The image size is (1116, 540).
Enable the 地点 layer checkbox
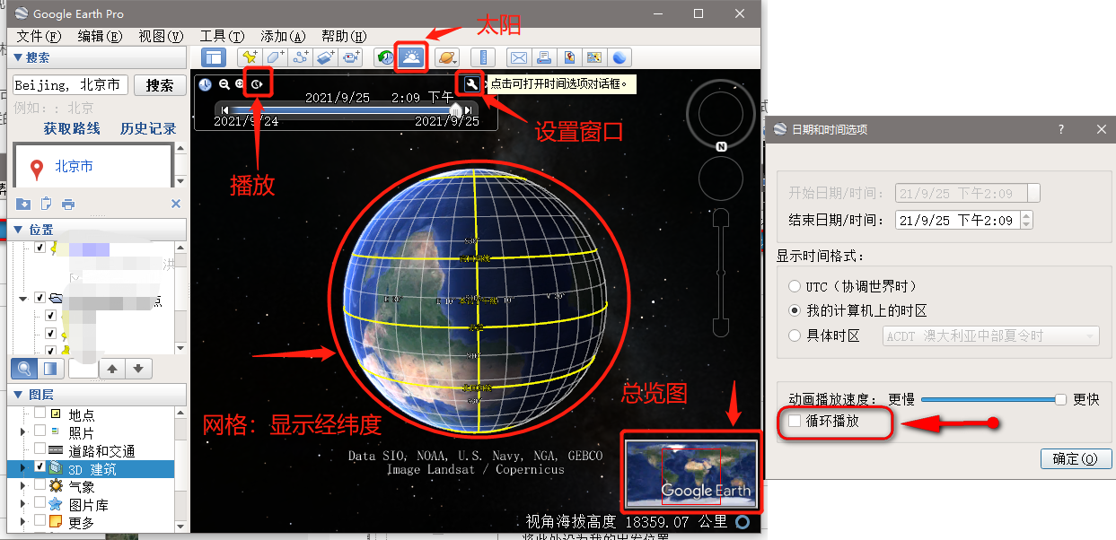coord(40,414)
